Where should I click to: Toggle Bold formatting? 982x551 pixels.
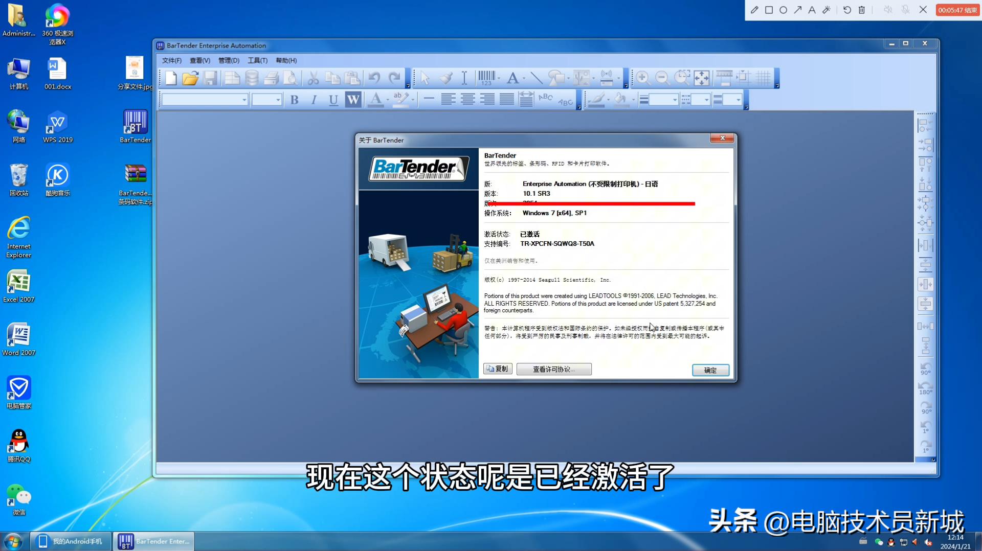coord(295,100)
